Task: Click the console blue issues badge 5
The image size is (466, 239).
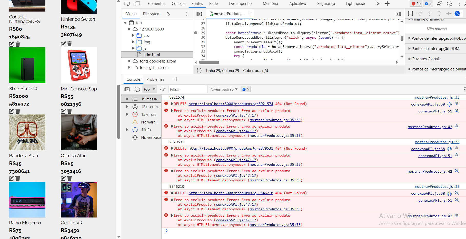Action: click(246, 89)
